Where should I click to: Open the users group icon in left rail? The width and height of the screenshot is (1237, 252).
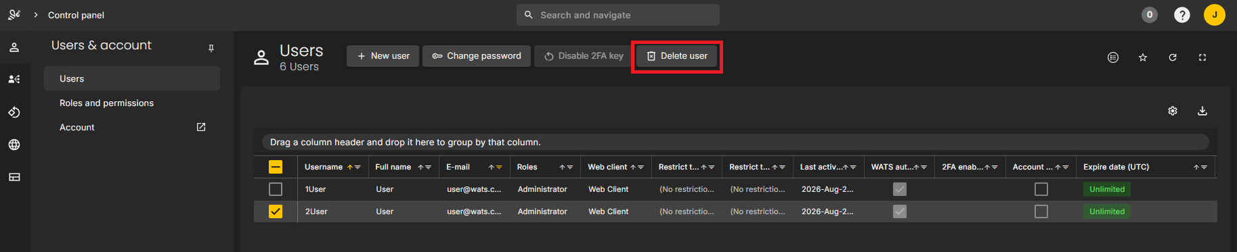(x=14, y=79)
